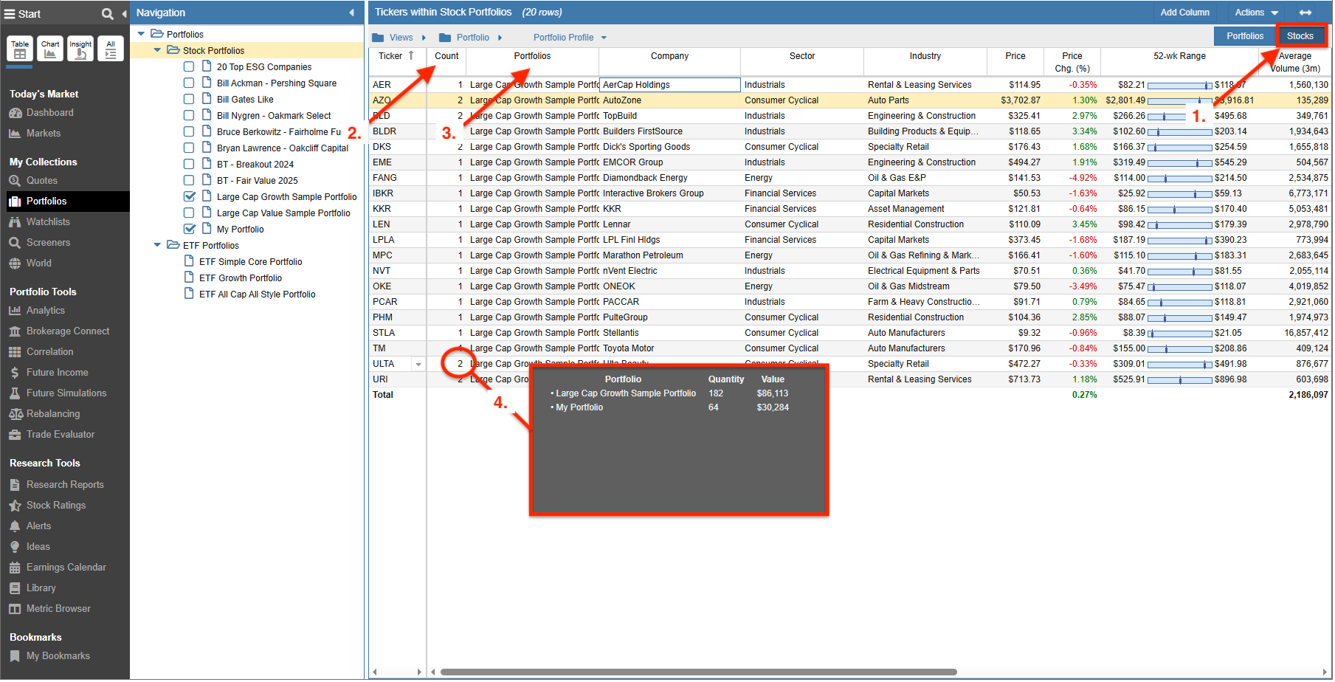Collapse the Navigation panel arrow

(351, 13)
